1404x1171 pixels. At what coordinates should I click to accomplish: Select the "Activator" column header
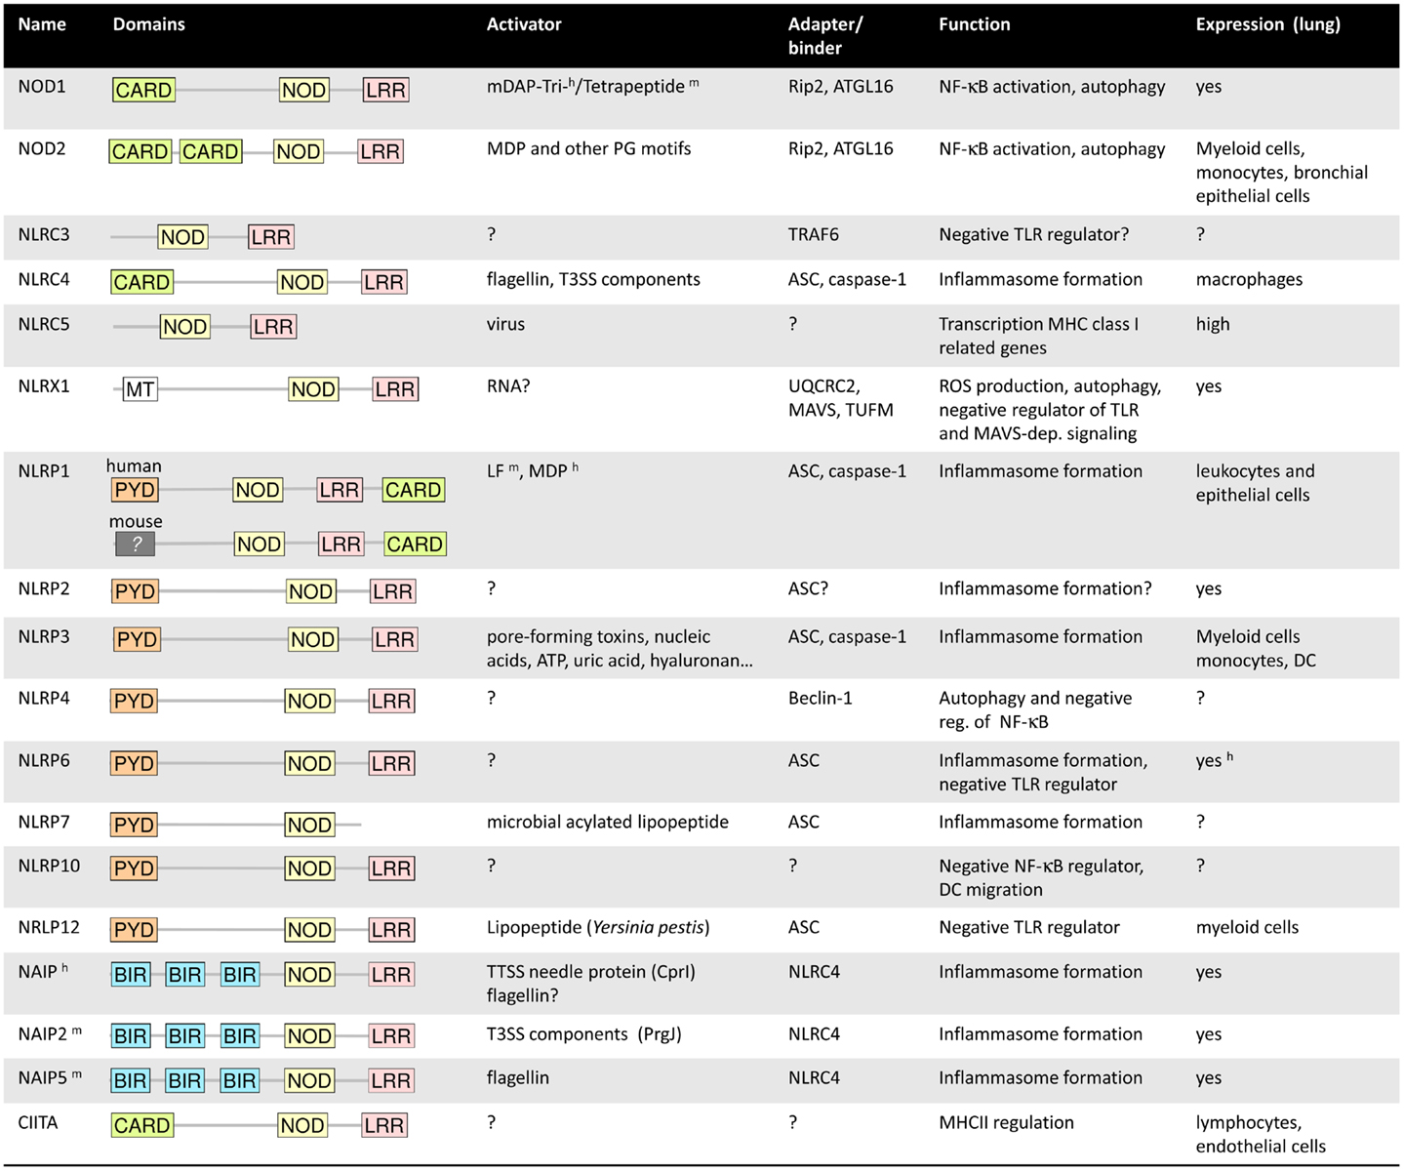click(x=524, y=24)
